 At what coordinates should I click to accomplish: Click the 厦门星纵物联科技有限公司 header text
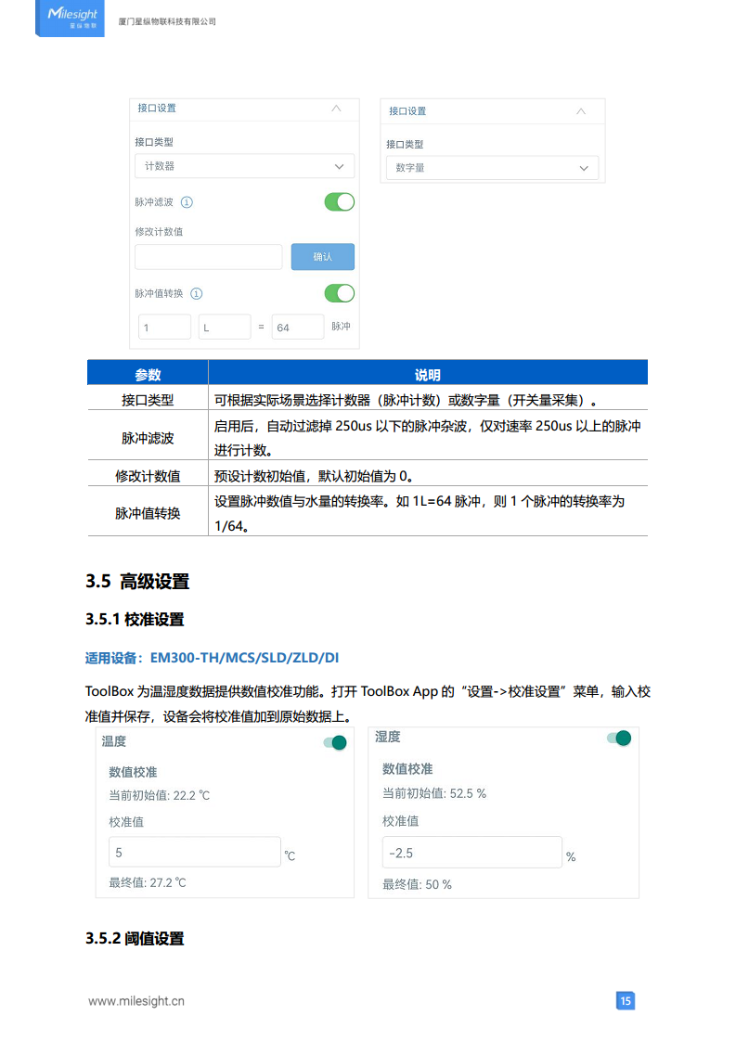tap(167, 22)
